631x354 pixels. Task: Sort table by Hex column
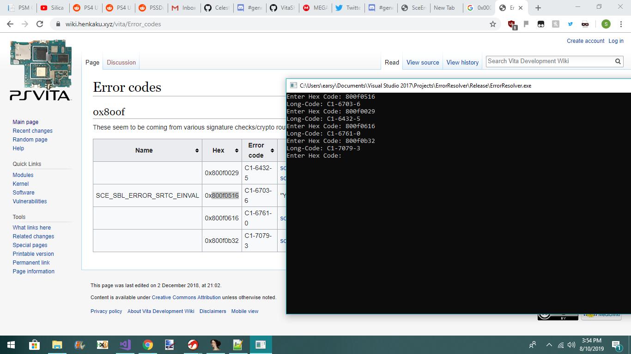[237, 150]
